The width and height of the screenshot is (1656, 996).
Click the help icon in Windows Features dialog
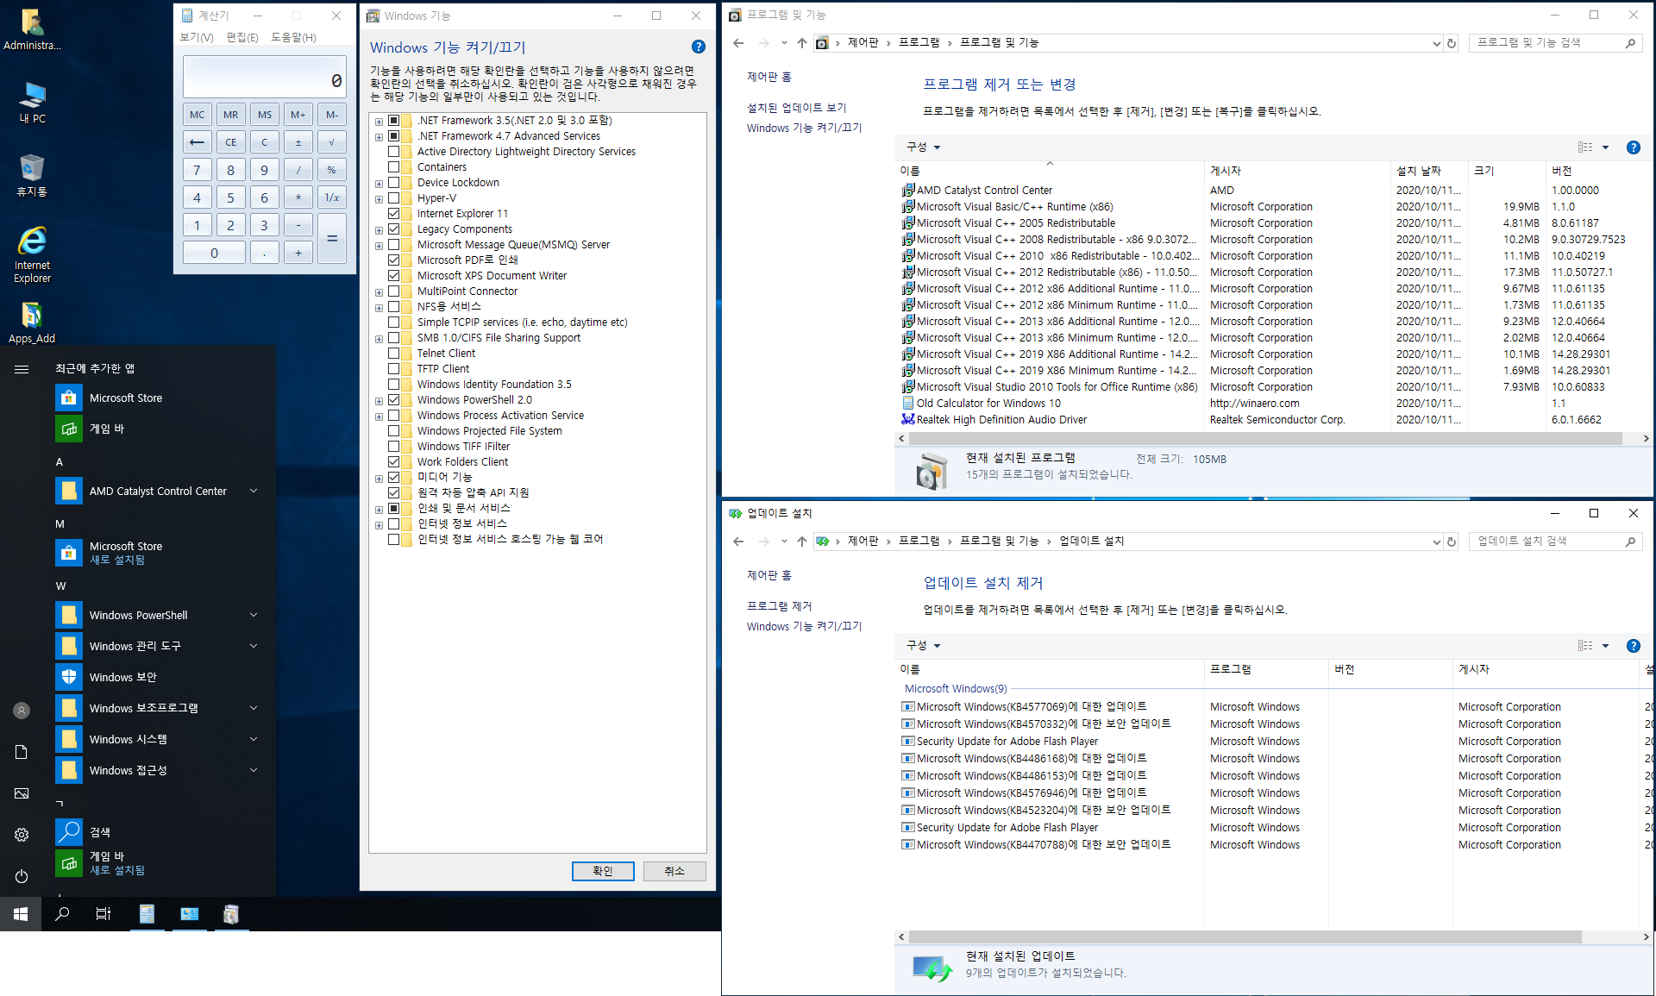click(x=698, y=47)
